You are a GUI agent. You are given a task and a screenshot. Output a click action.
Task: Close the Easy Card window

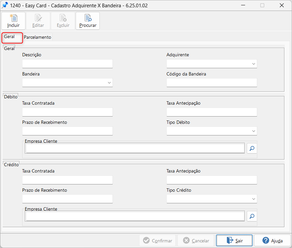[x=282, y=5]
